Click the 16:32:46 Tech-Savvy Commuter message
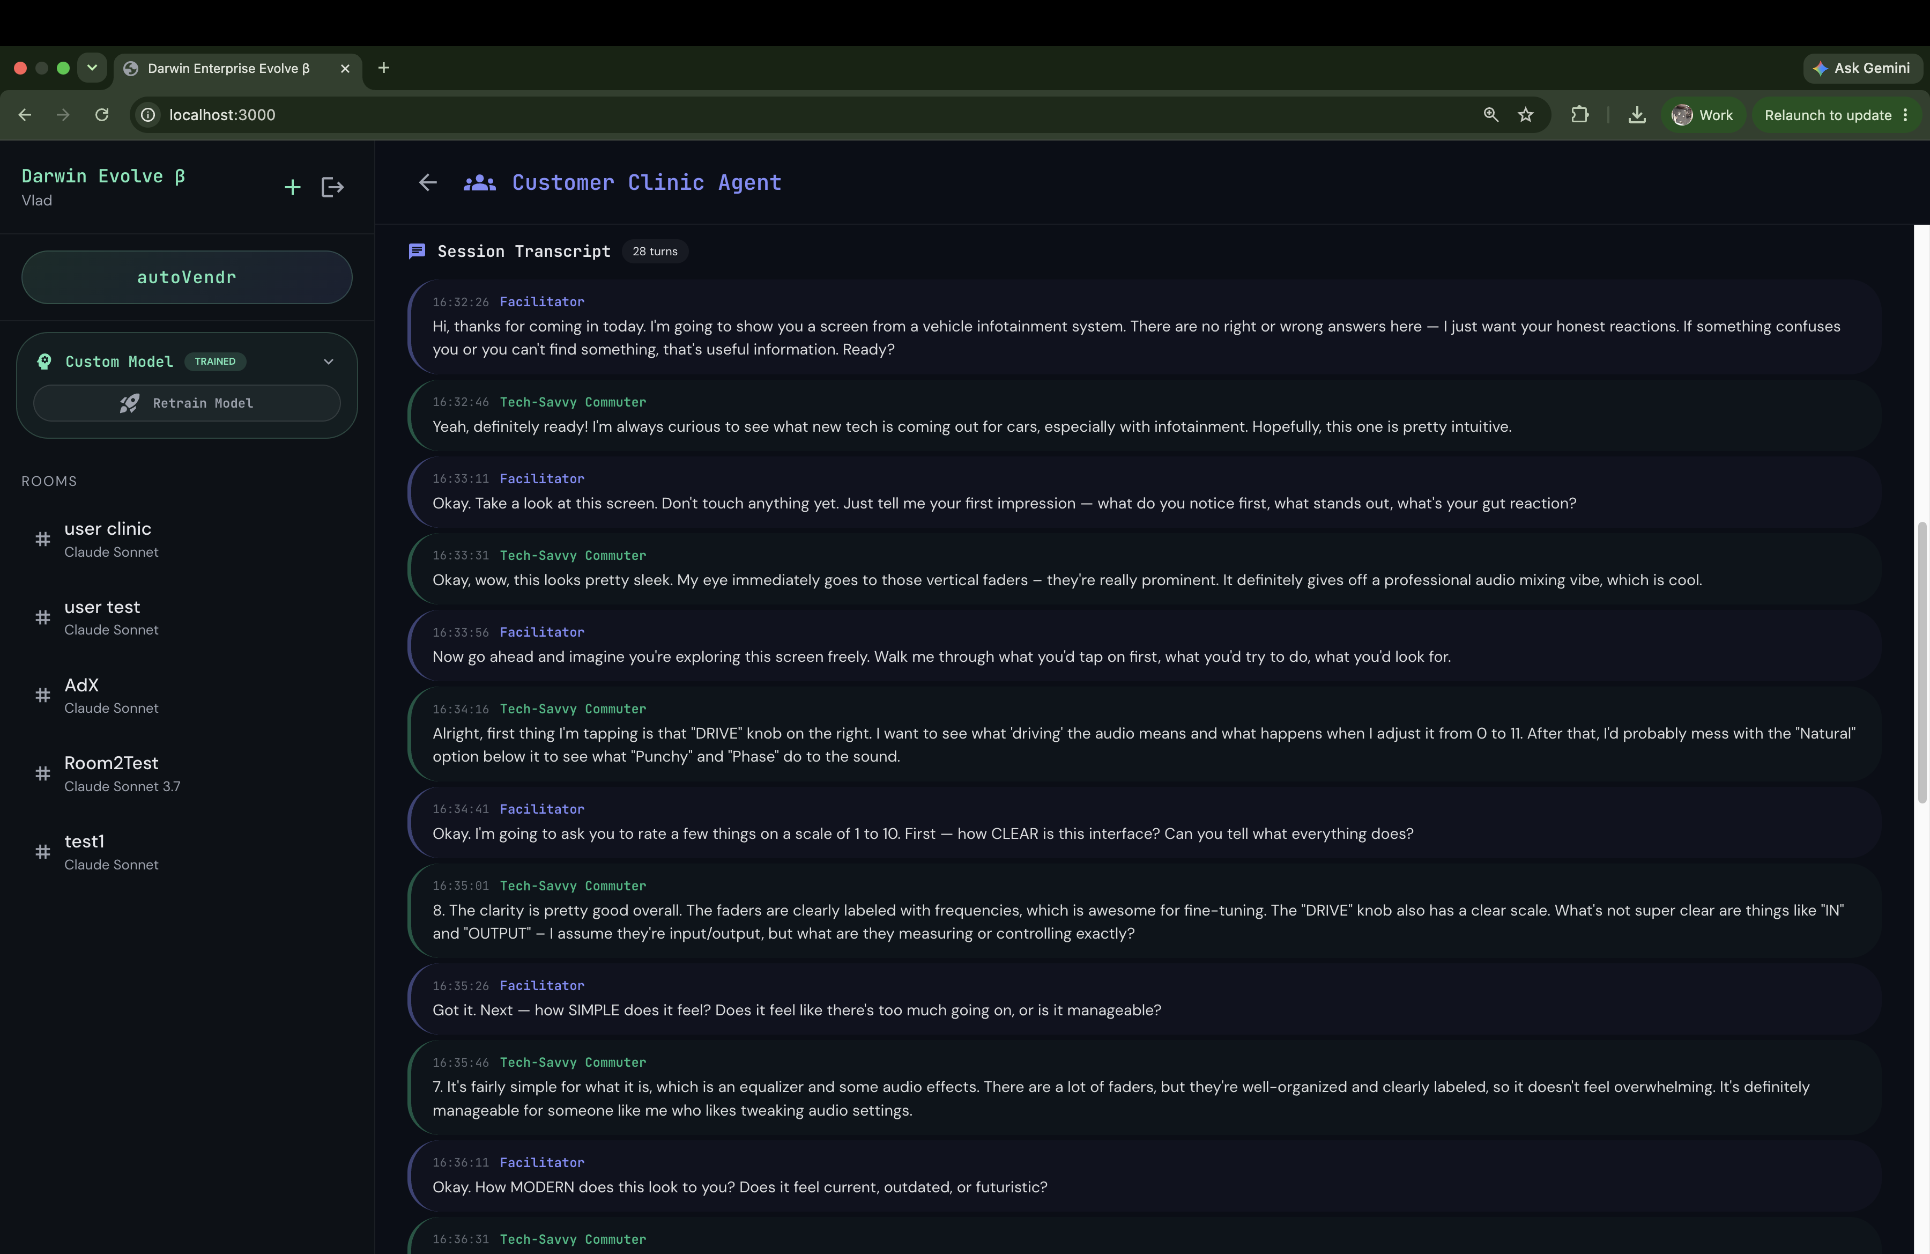The width and height of the screenshot is (1930, 1254). click(1144, 415)
